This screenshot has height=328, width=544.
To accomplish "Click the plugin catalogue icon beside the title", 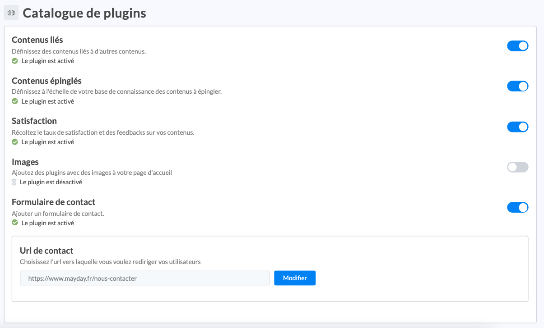I will pos(11,13).
